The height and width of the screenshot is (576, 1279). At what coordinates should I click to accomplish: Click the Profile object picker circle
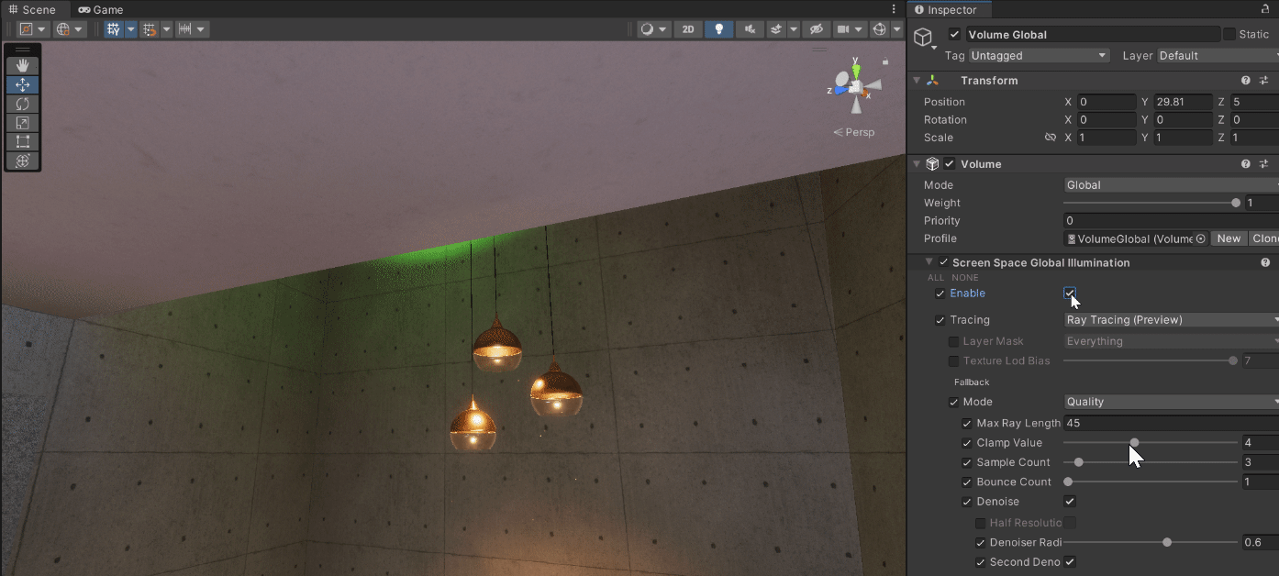[x=1200, y=238]
